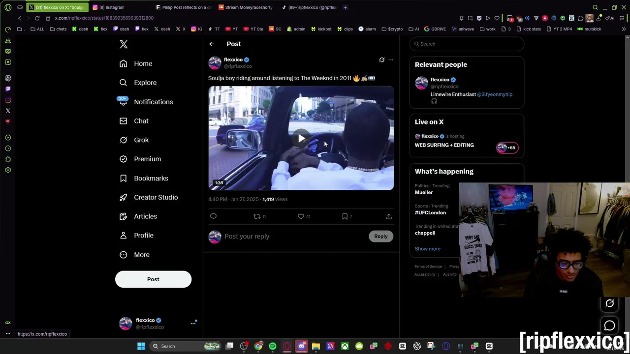The image size is (630, 354).
Task: Click the Grok icon beside post options
Action: (381, 60)
